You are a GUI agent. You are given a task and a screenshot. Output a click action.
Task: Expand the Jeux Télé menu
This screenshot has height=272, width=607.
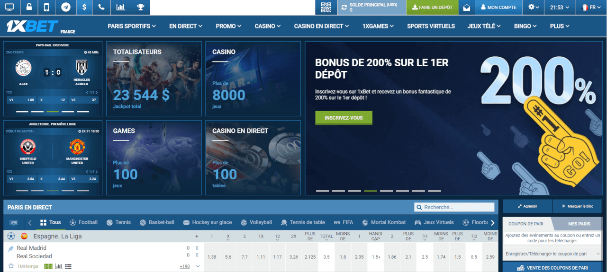[x=485, y=26]
